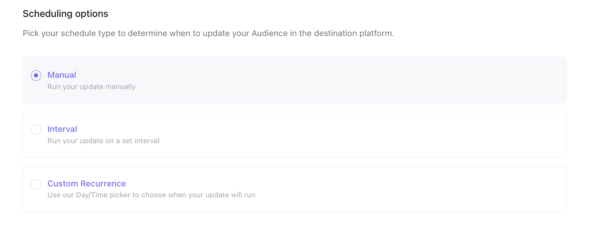
Task: Click 'Run your update on a set interval' text
Action: point(103,141)
